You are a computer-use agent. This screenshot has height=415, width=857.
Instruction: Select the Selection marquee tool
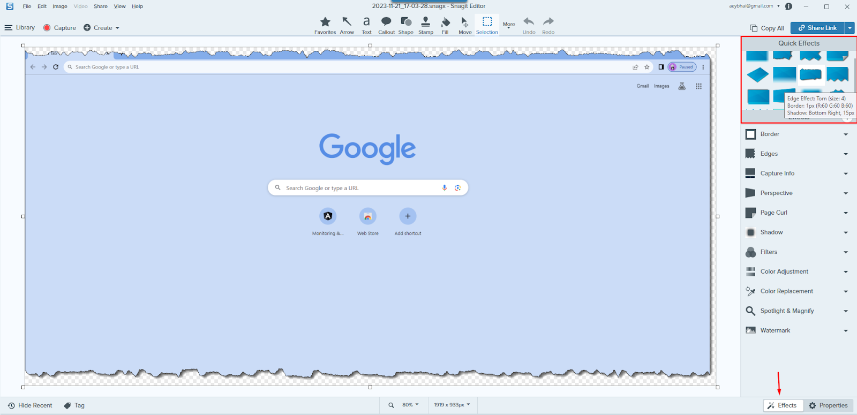coord(487,25)
